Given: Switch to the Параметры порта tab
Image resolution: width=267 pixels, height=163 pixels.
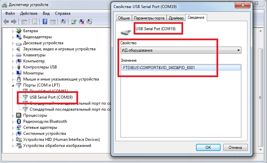Looking at the screenshot, I should pyautogui.click(x=149, y=18).
